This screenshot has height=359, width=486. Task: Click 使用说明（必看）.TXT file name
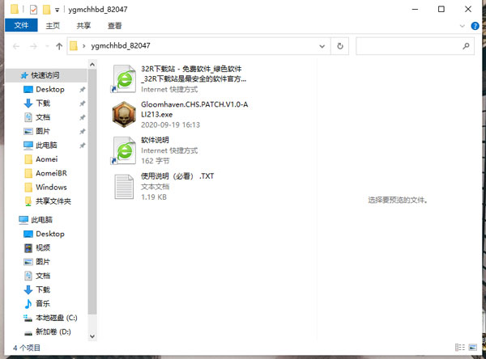coord(177,176)
